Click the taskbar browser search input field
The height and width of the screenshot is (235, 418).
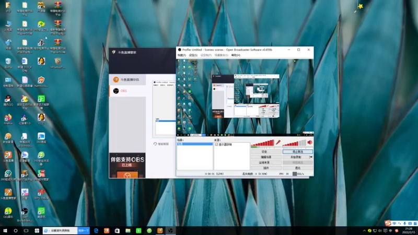(60, 231)
